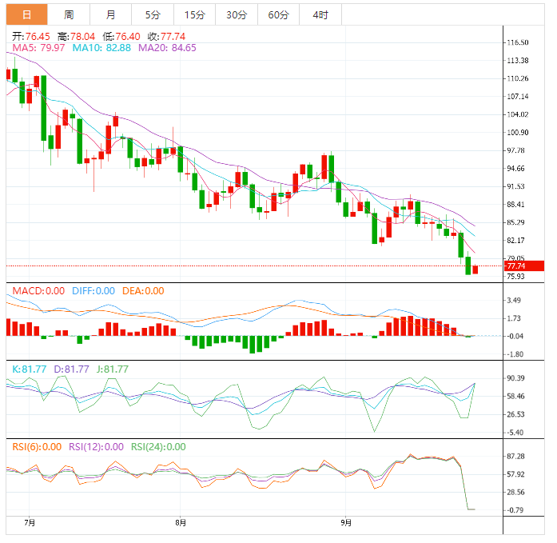Click the red 77.74 current price tag
The width and height of the screenshot is (557, 543).
(523, 266)
